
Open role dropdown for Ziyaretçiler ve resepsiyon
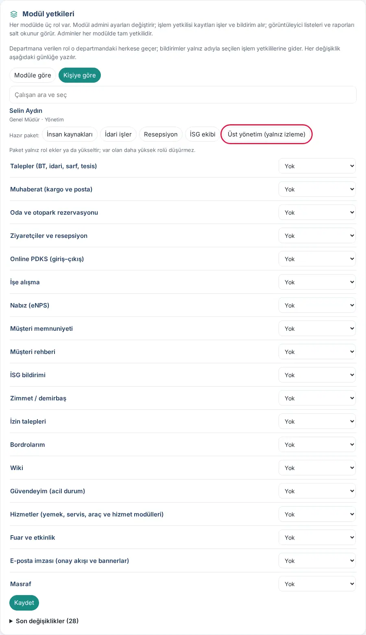pos(317,236)
